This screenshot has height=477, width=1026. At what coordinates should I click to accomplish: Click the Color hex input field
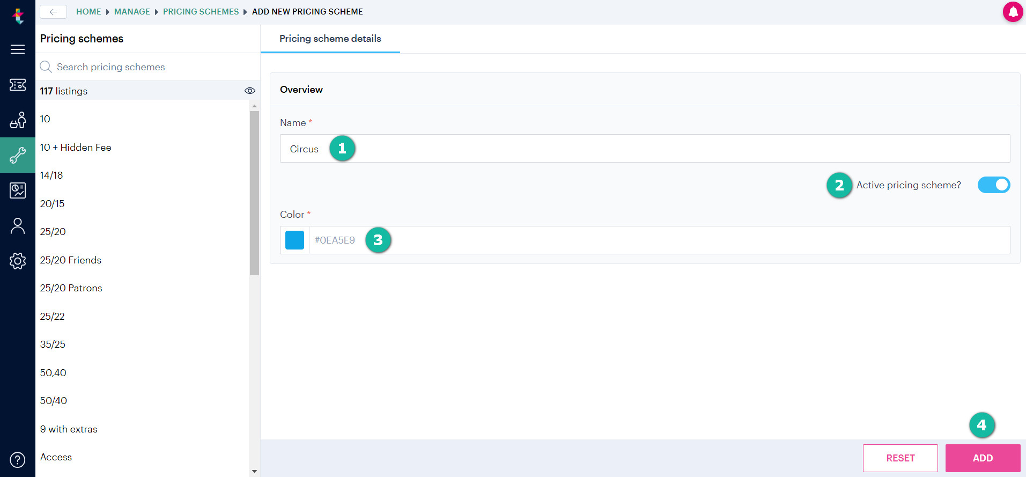pyautogui.click(x=660, y=240)
